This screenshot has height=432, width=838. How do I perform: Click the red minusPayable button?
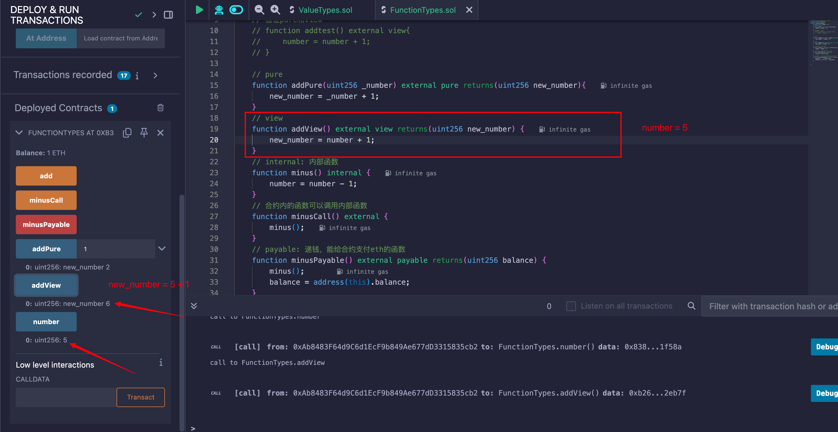pyautogui.click(x=46, y=225)
